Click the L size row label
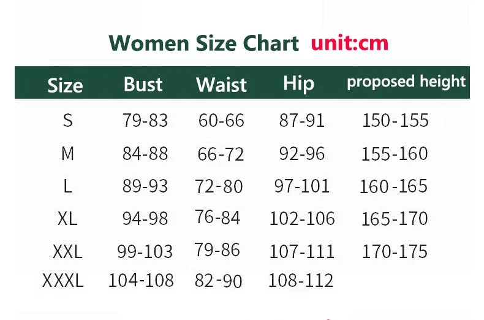Screen dimensions: 484x320 [67, 186]
